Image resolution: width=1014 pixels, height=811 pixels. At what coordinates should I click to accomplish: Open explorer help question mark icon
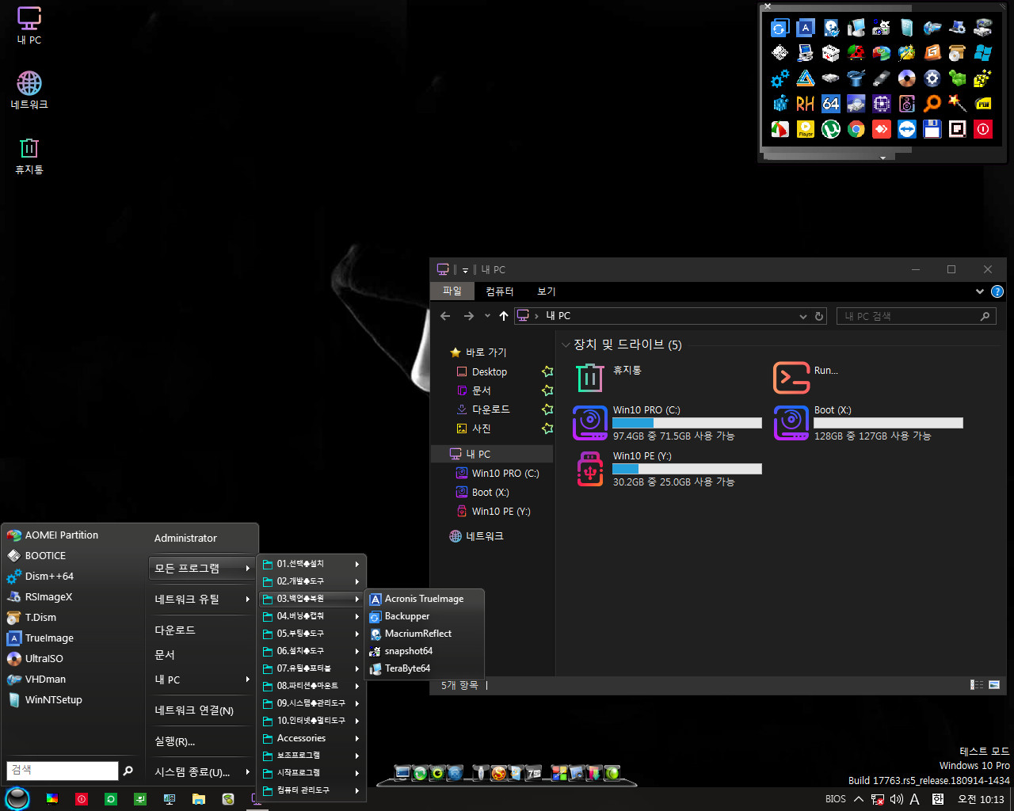(997, 291)
